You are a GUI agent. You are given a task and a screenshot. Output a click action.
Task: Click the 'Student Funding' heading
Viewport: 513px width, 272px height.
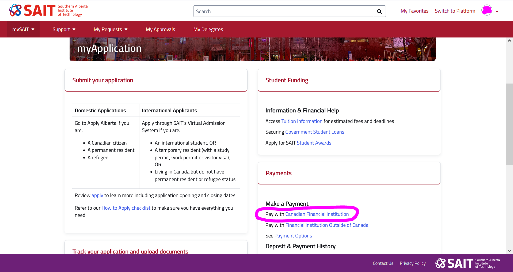pyautogui.click(x=287, y=80)
